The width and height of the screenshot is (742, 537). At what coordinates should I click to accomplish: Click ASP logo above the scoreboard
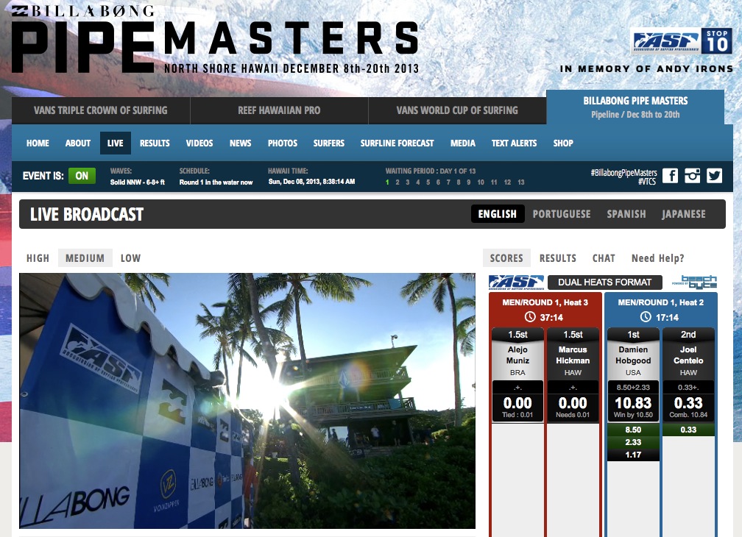tap(516, 282)
